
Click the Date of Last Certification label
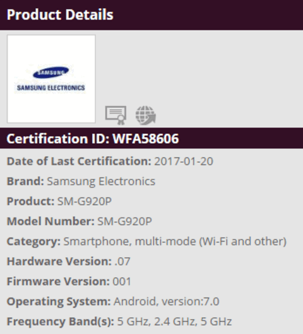(x=79, y=161)
